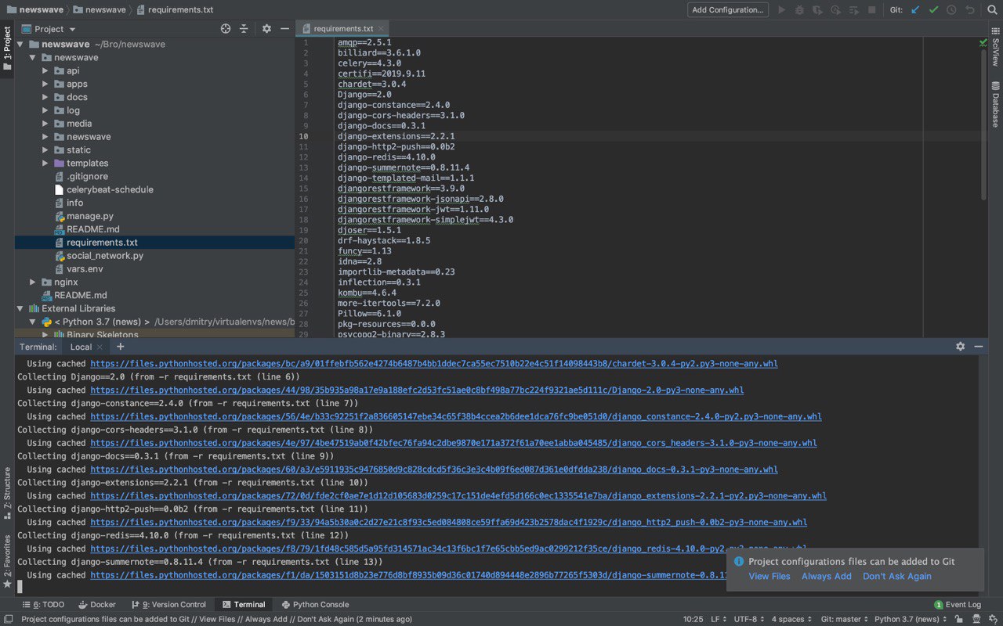1003x626 pixels.
Task: Click Always Add in notification
Action: point(827,576)
